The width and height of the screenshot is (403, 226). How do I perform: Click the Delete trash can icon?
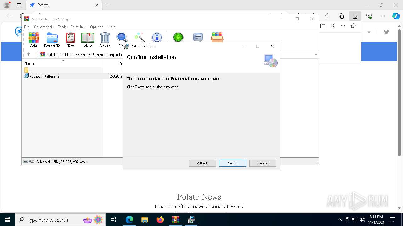(105, 40)
